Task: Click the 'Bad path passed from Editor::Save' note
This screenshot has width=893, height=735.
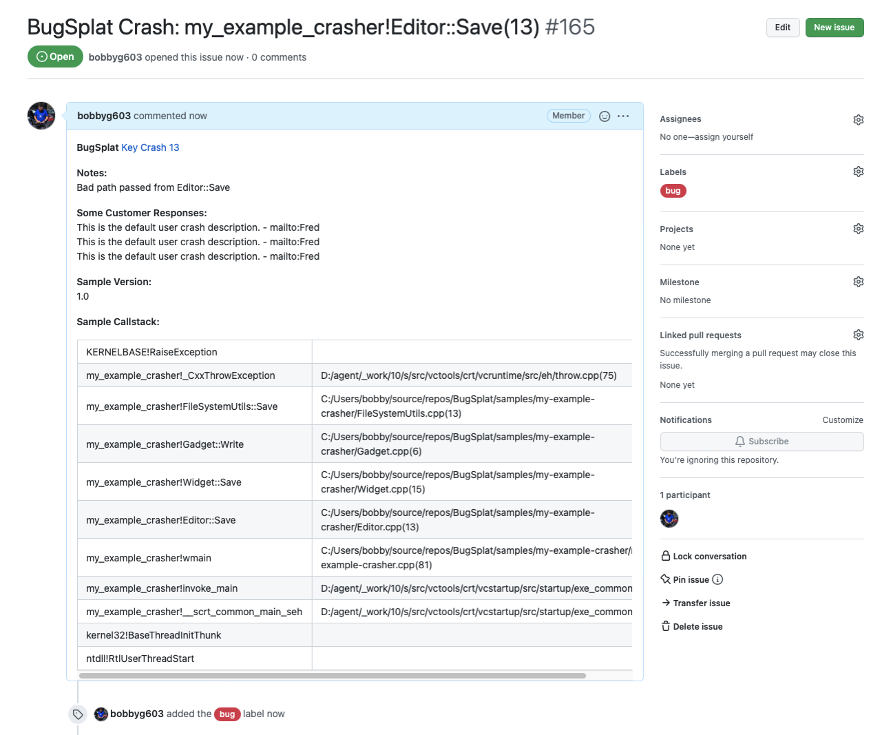Action: (154, 187)
